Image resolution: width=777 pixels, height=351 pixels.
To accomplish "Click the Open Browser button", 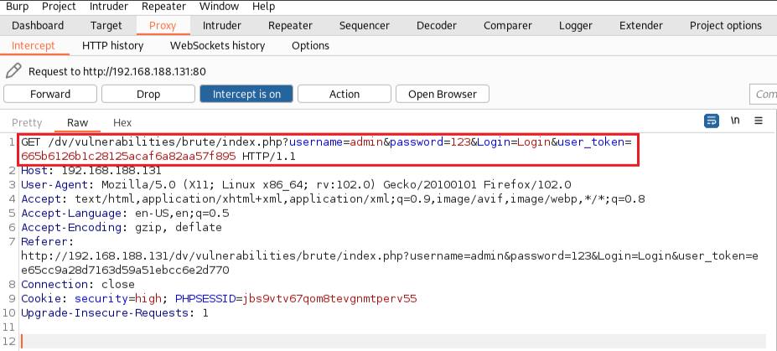I will pyautogui.click(x=443, y=94).
